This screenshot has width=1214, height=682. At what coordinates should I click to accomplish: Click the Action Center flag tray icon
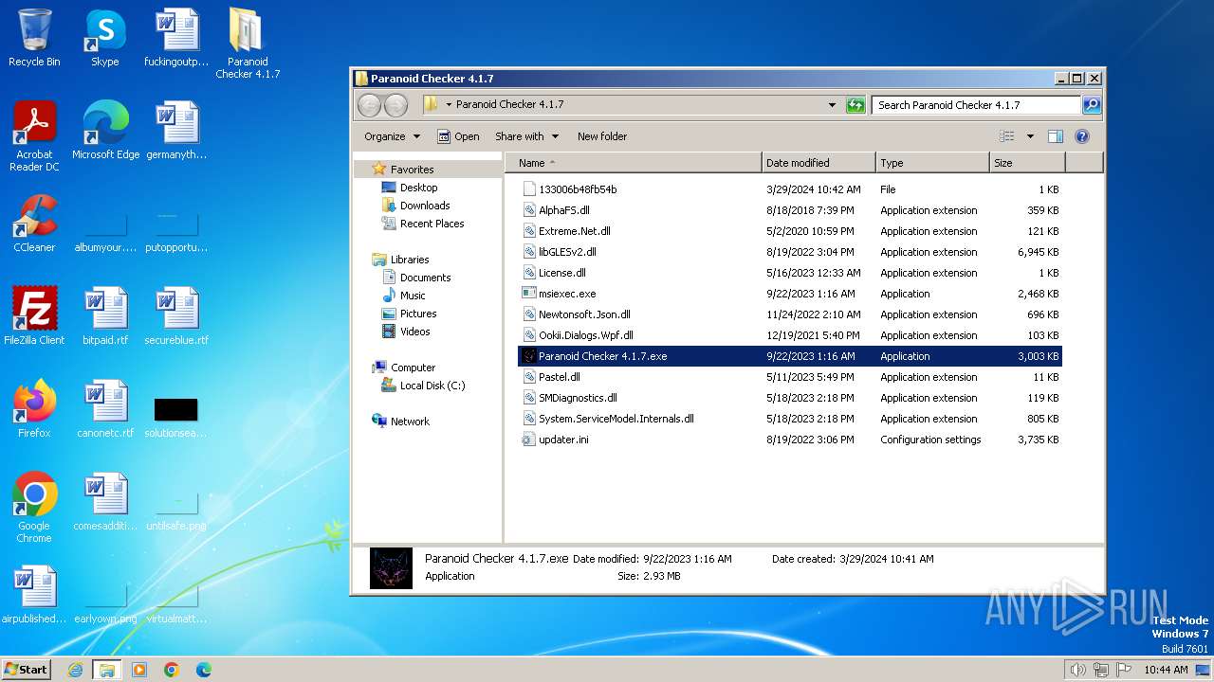(x=1124, y=670)
